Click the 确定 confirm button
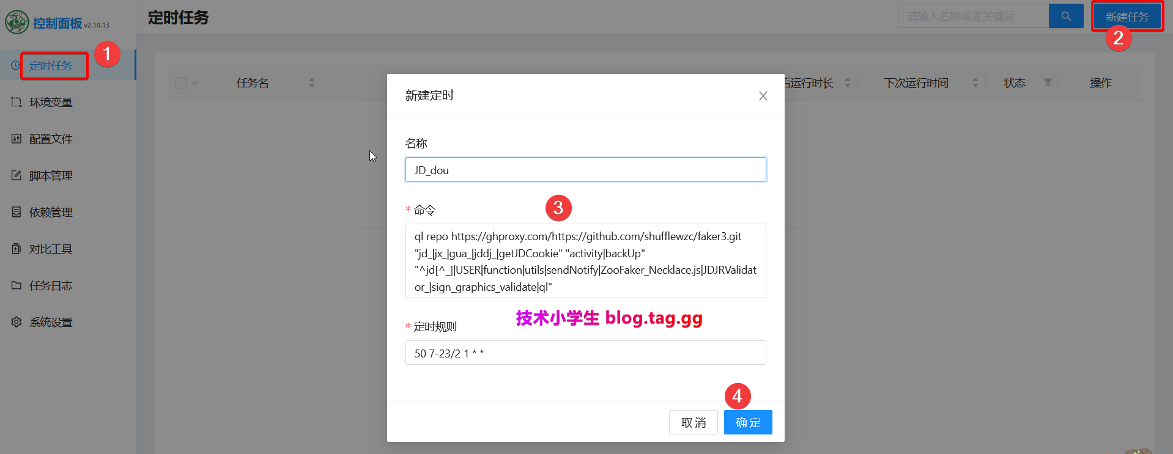Screen dimensions: 1173x454 747,422
